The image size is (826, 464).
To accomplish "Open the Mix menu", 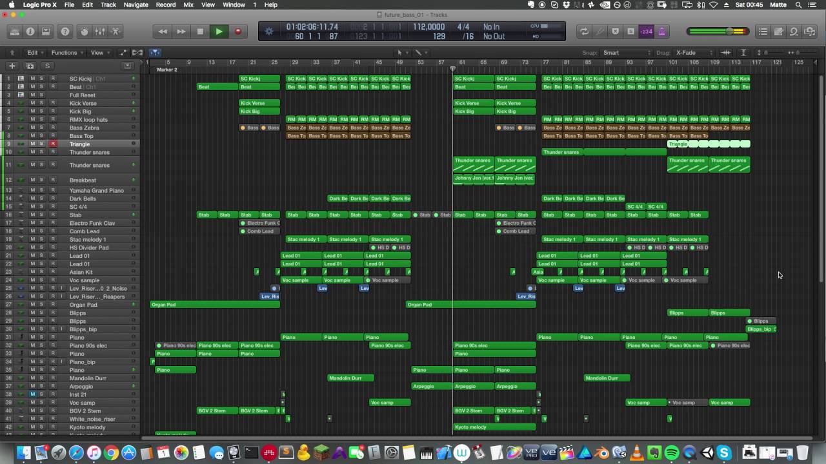I will coord(188,5).
